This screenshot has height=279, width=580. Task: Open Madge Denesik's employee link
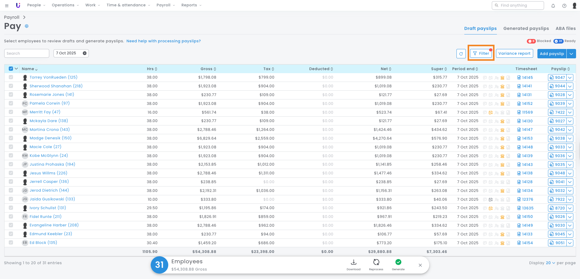pos(50,138)
